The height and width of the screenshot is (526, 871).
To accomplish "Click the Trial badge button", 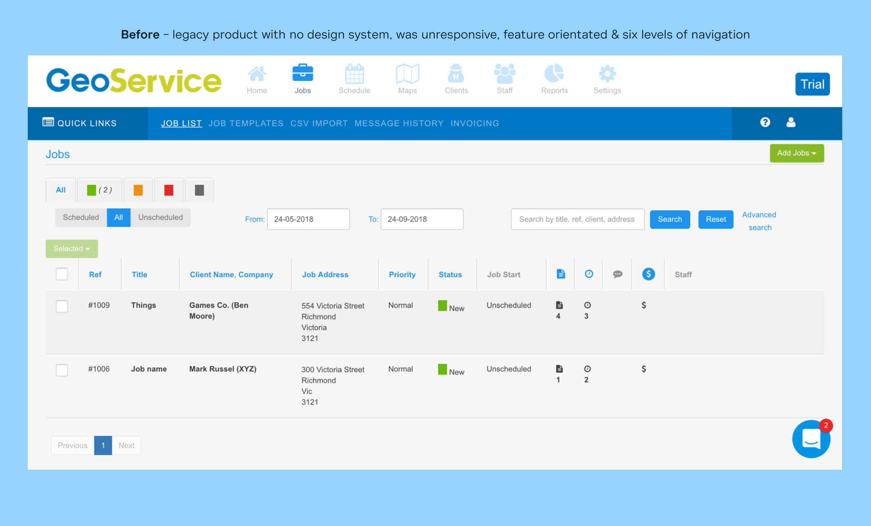I will [812, 84].
